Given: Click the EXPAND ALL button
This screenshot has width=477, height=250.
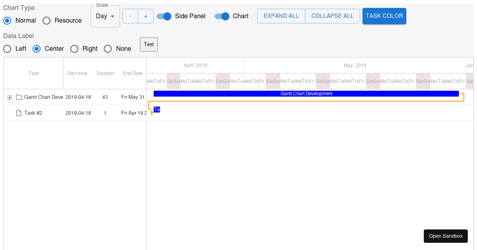Looking at the screenshot, I should (x=281, y=16).
